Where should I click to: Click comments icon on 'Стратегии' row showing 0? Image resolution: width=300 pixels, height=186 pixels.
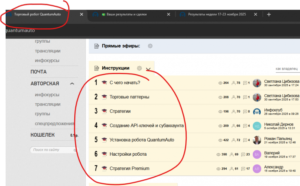point(245,112)
